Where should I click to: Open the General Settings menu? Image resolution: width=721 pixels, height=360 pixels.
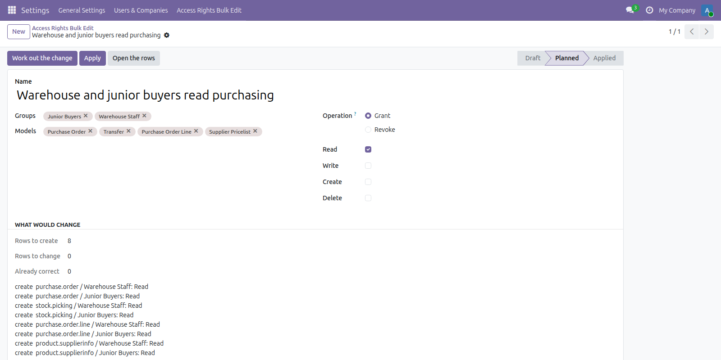pyautogui.click(x=82, y=10)
